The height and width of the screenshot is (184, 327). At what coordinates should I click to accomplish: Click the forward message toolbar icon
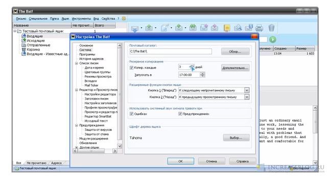click(x=204, y=28)
